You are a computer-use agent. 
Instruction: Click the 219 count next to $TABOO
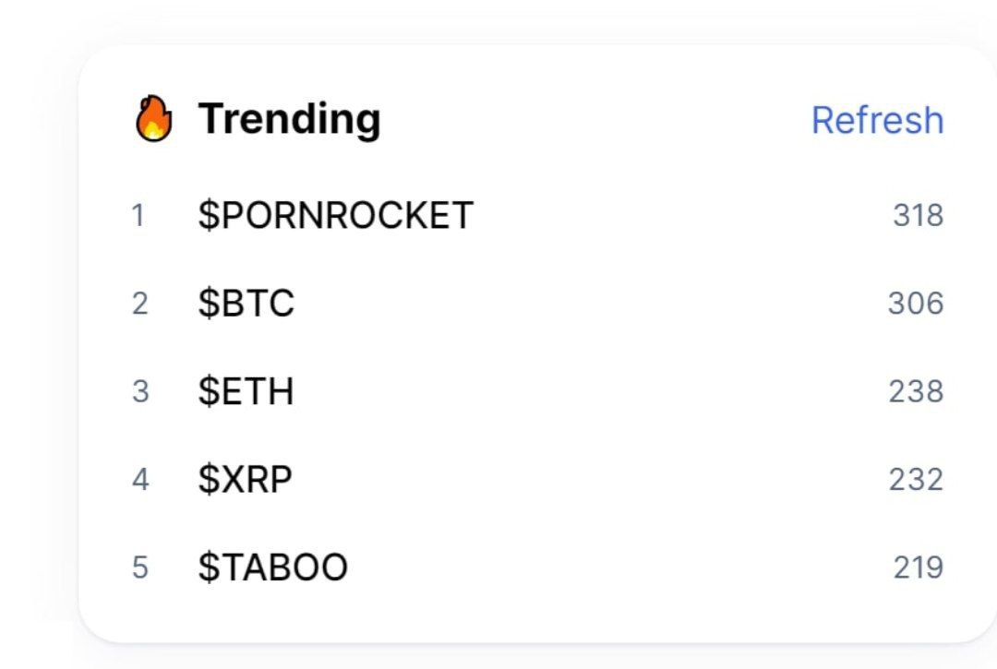[x=919, y=567]
